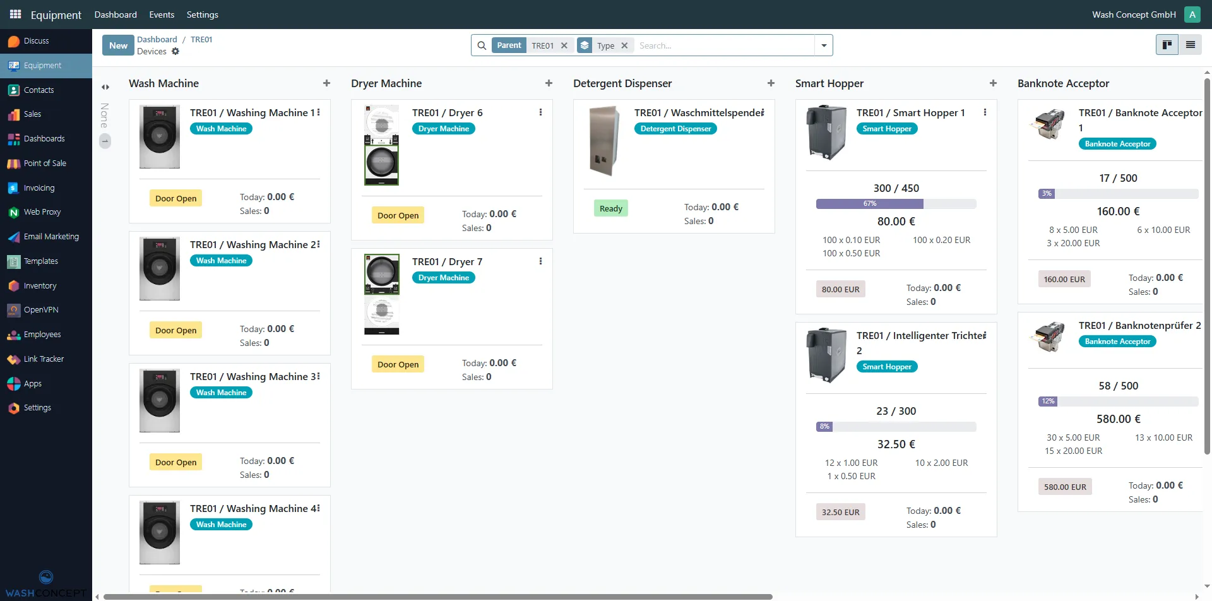The image size is (1212, 601).
Task: Open the Link Tracker module icon
Action: pos(13,359)
